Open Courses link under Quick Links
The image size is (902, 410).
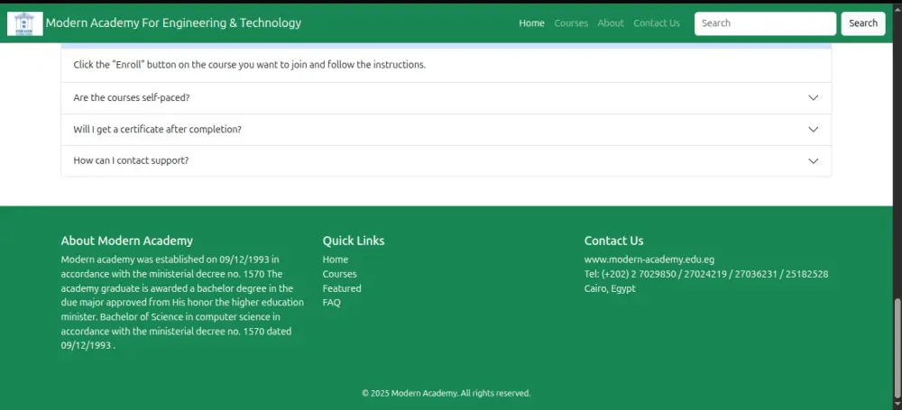(x=339, y=274)
